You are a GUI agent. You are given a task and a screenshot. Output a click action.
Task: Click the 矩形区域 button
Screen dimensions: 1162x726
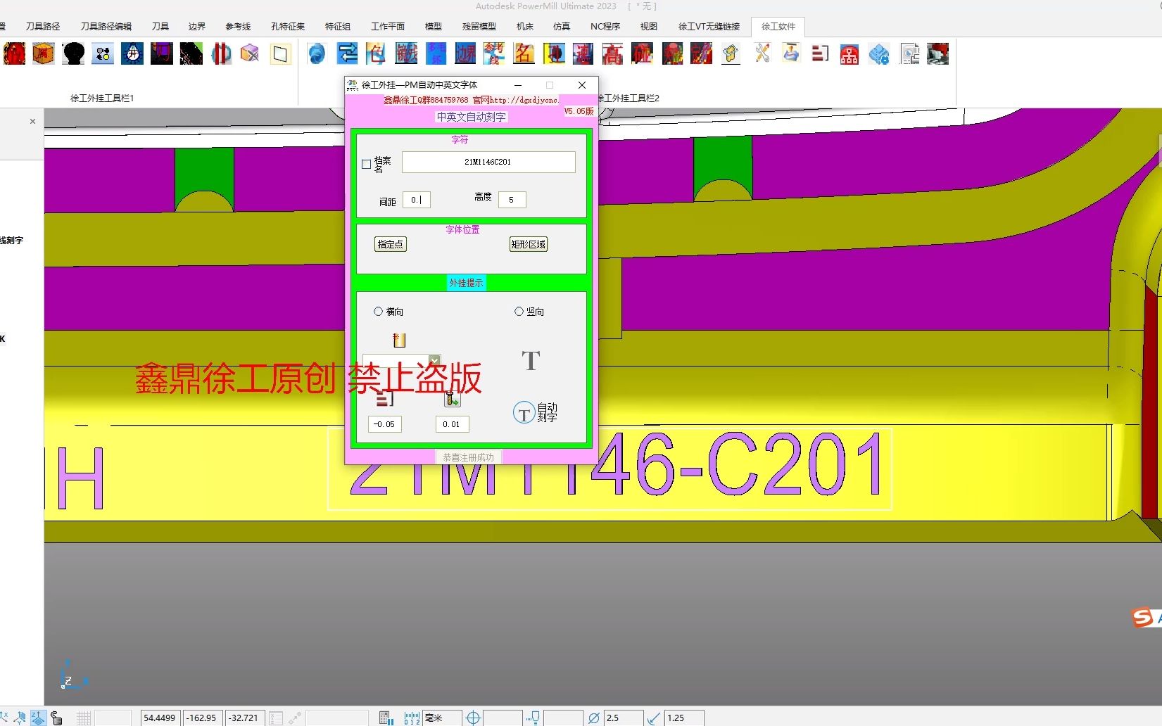pyautogui.click(x=528, y=244)
